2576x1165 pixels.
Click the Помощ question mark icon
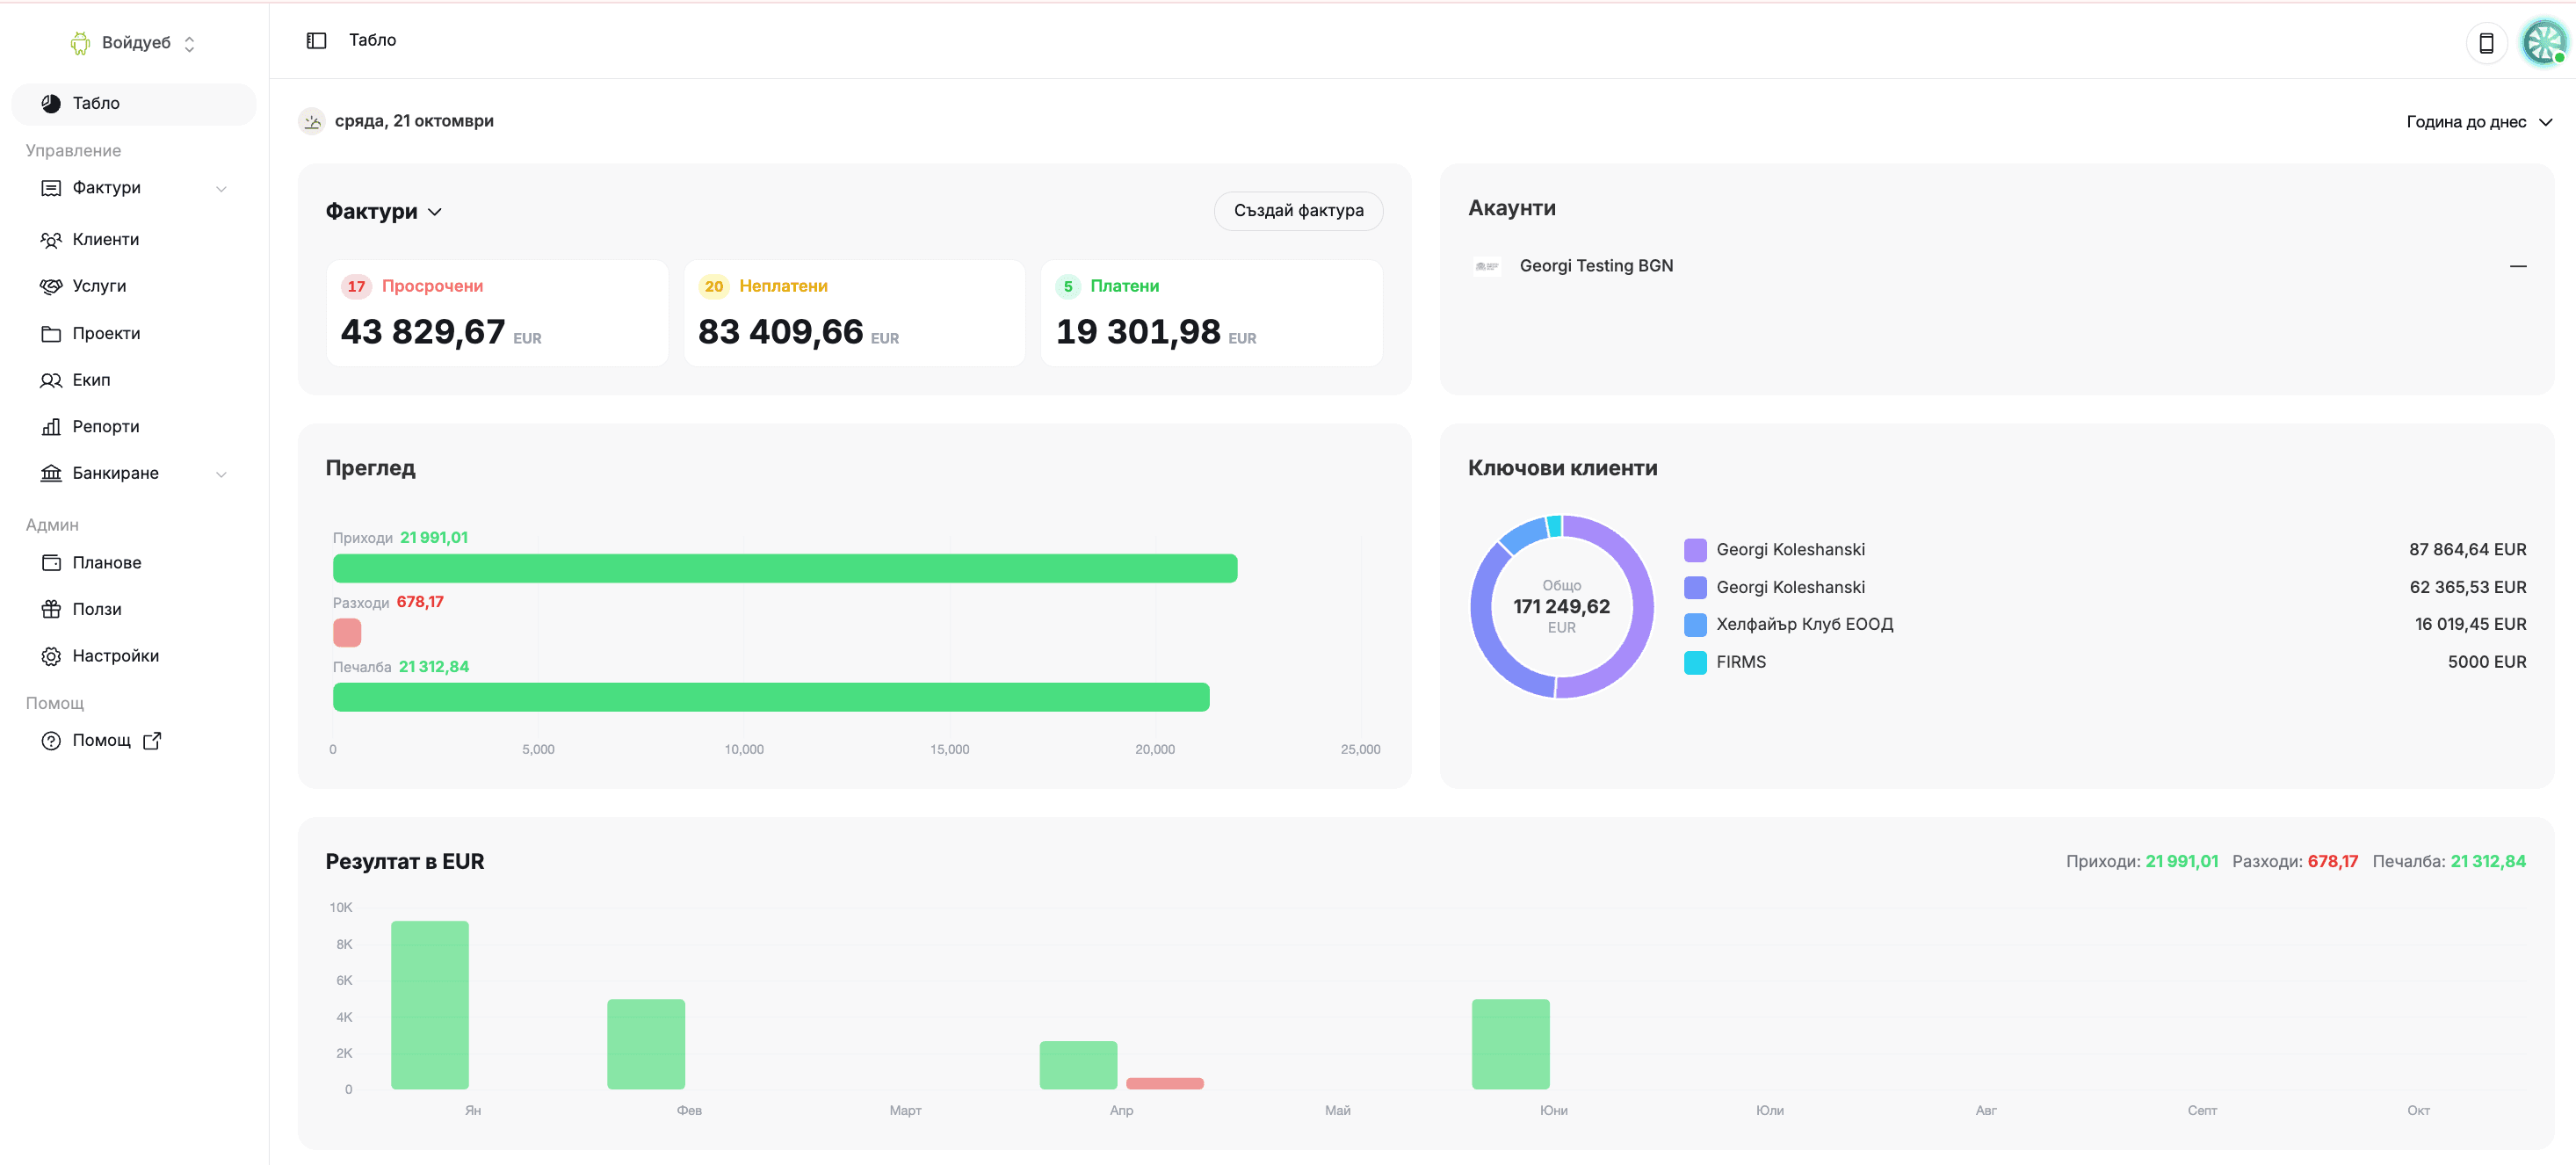(x=51, y=741)
